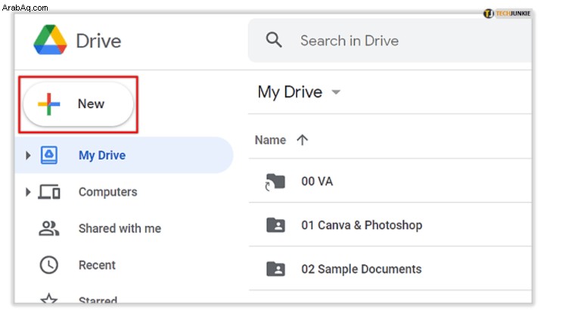572x319 pixels.
Task: Select the 00 VA folder name
Action: pos(317,181)
